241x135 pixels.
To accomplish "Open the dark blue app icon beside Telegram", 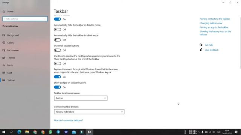I will pyautogui.click(x=66, y=132).
